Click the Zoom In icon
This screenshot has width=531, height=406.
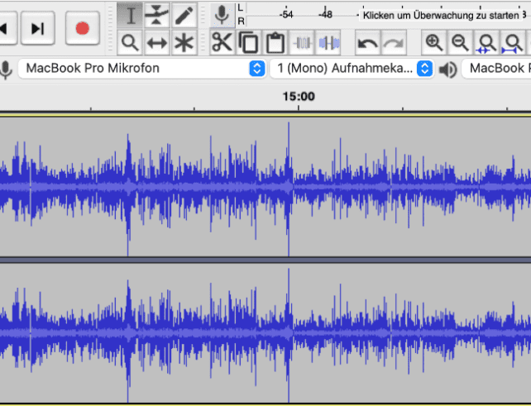point(433,43)
